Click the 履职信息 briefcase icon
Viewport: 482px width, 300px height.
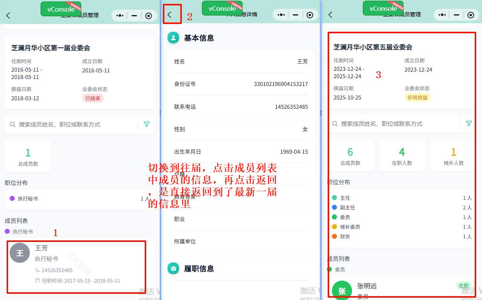173,268
